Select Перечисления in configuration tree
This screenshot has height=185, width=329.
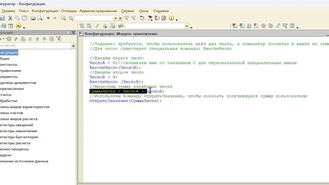pyautogui.click(x=12, y=89)
